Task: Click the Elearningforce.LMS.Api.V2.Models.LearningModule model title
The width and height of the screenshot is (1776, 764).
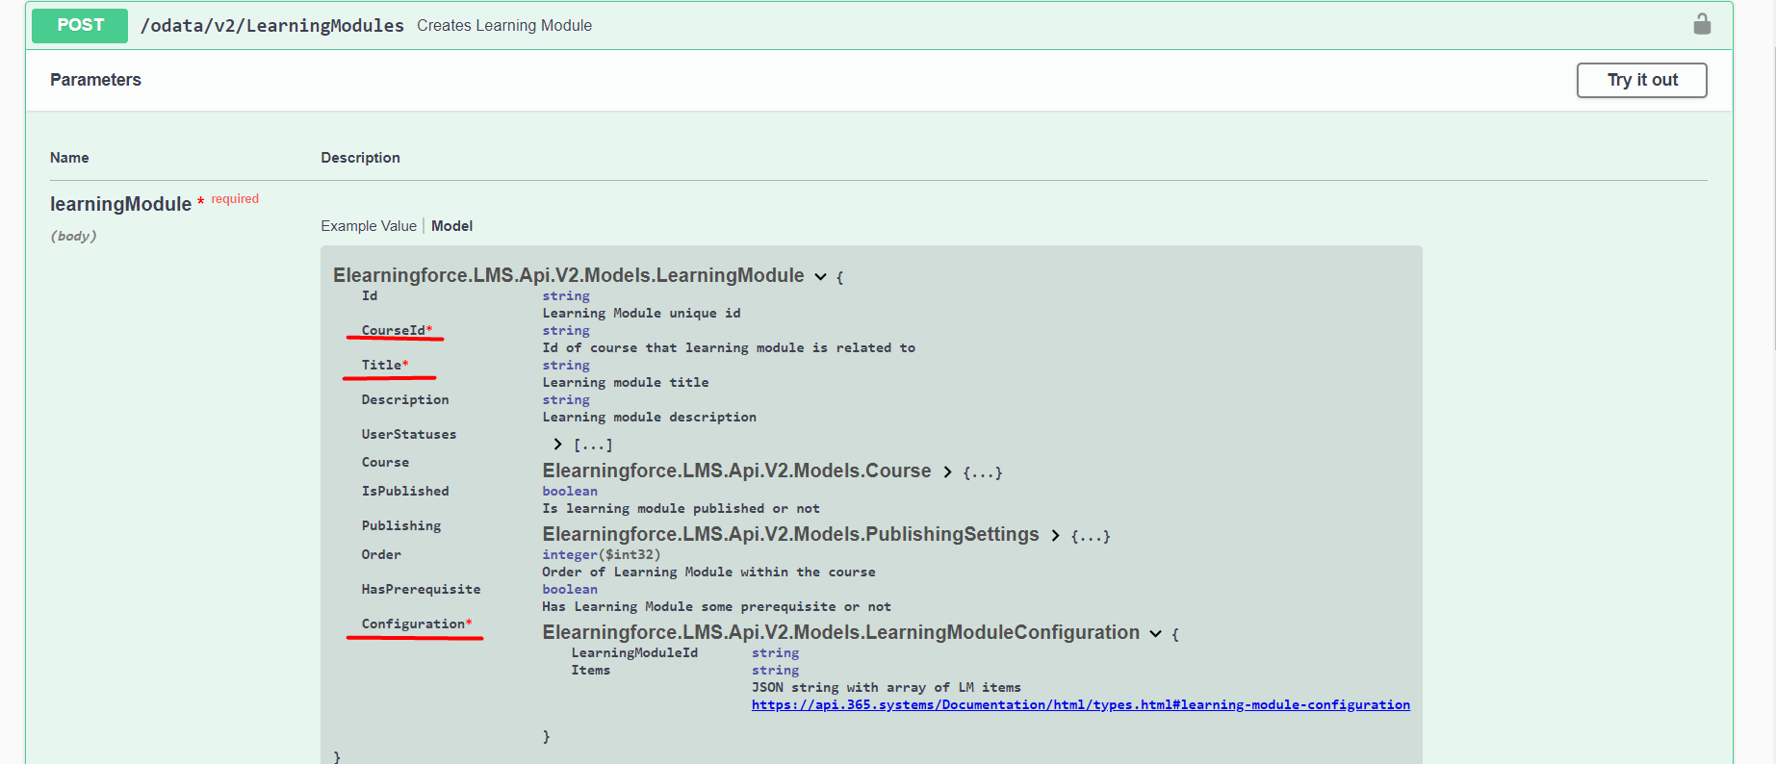Action: (x=568, y=276)
